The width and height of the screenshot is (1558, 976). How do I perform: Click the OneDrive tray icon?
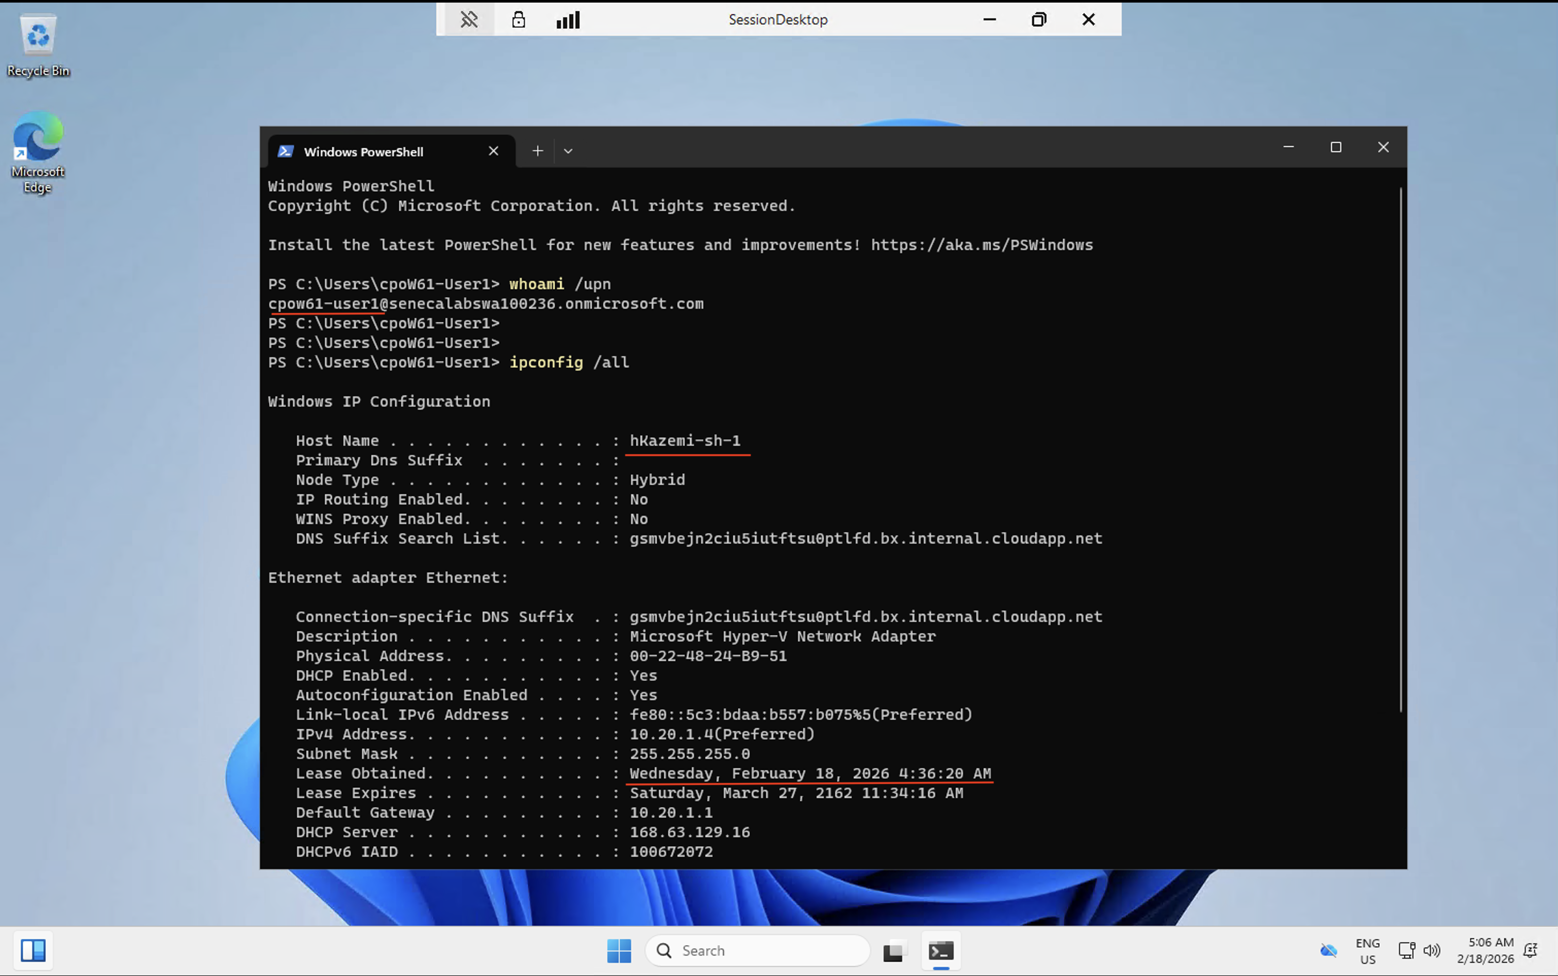tap(1328, 951)
